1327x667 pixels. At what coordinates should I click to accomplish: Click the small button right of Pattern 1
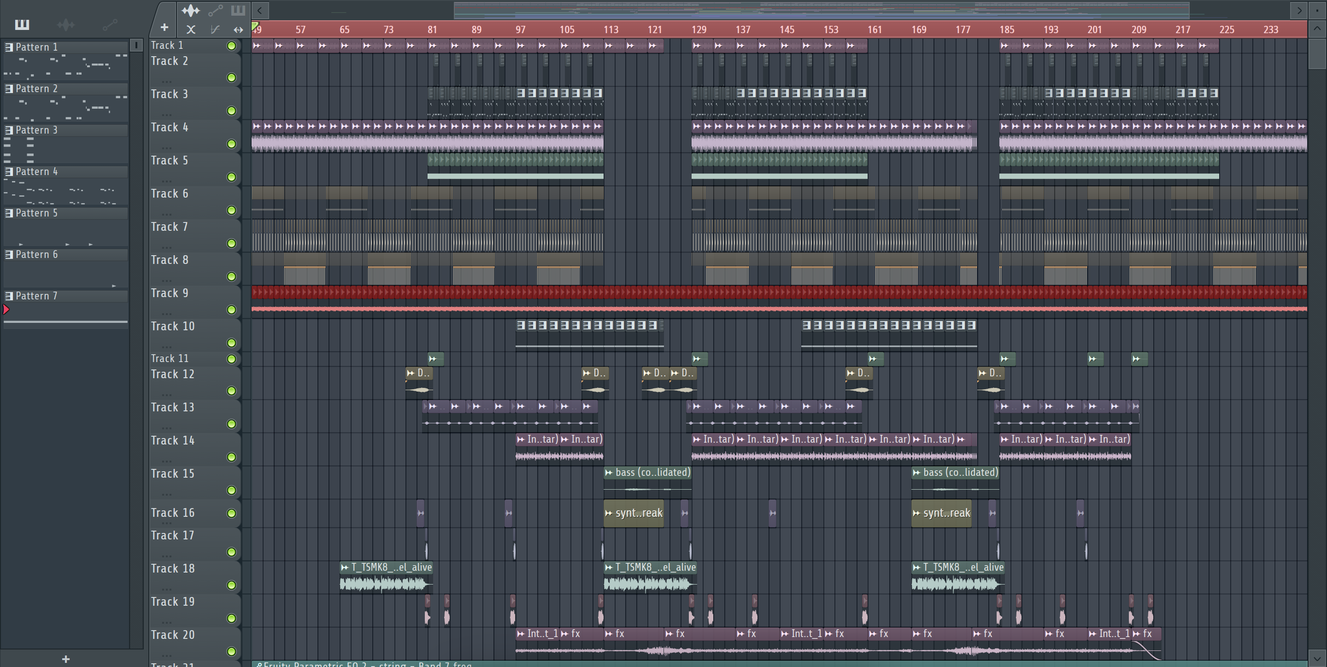click(x=136, y=45)
